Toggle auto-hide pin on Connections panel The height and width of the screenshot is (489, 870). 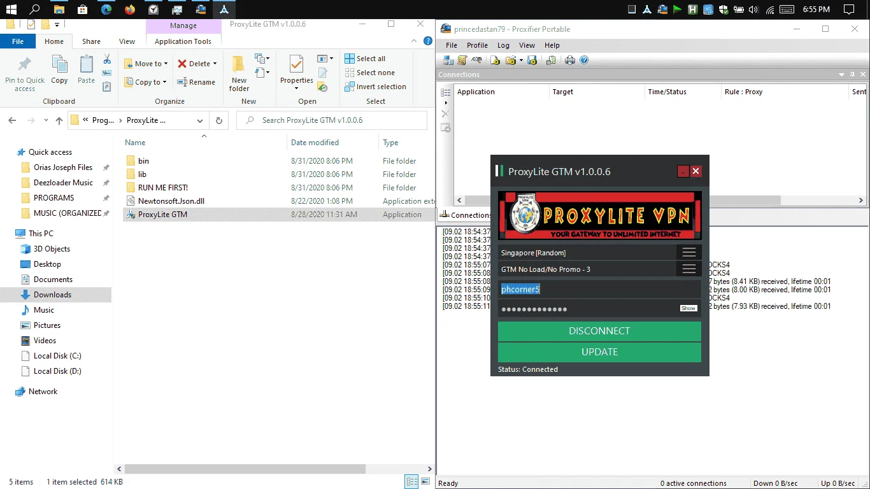(x=852, y=74)
